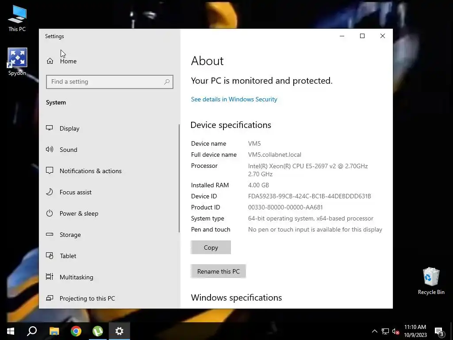Screen dimensions: 453x340
Task: Click the No pen or touch input text
Action: pos(315,230)
